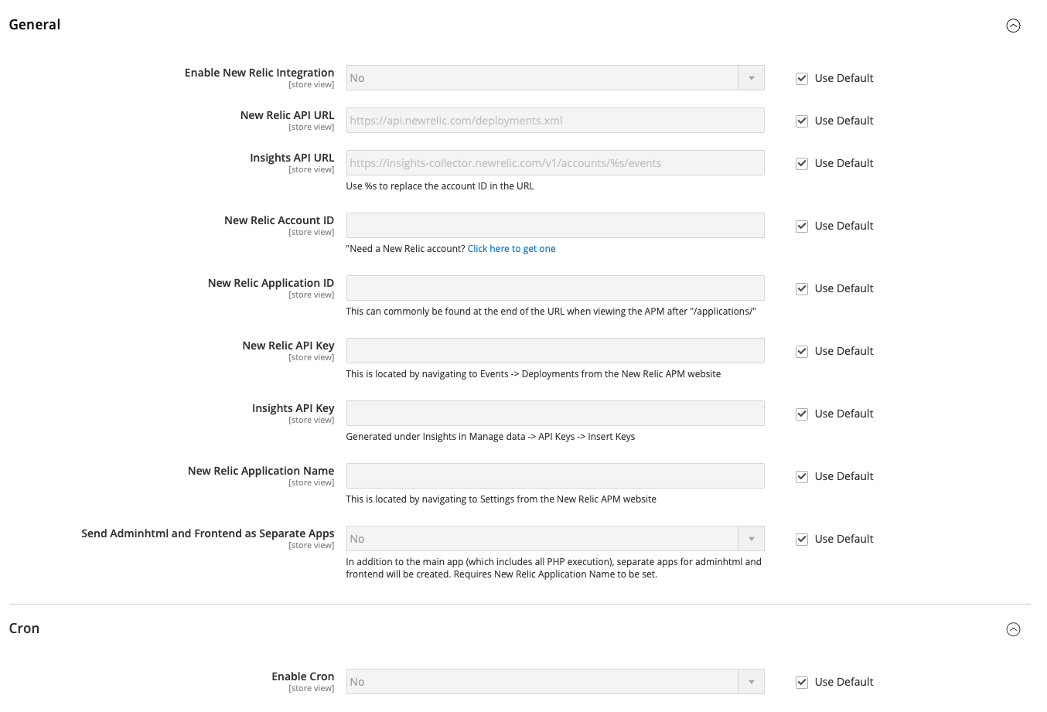The width and height of the screenshot is (1047, 712).
Task: Uncheck Use Default for New Relic Application Name
Action: point(802,476)
